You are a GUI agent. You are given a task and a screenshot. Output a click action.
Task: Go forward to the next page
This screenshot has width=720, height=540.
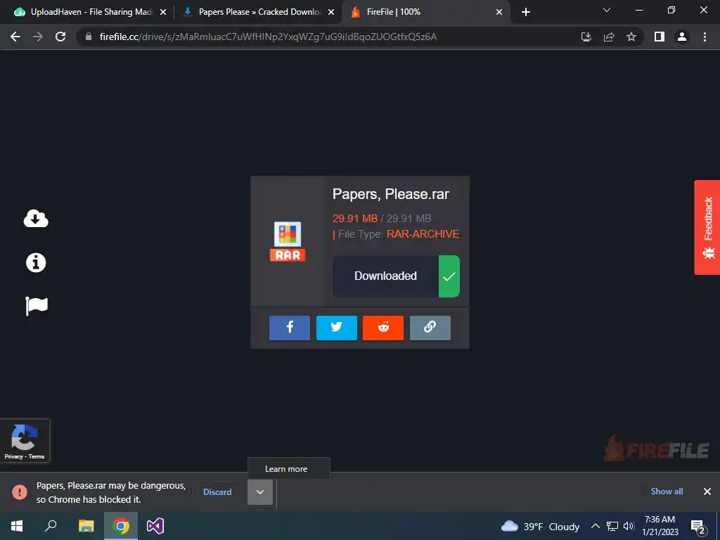click(x=38, y=37)
